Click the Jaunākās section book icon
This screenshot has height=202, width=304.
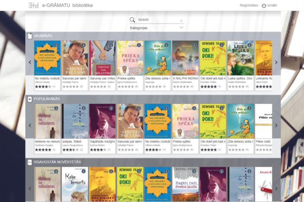coord(30,36)
